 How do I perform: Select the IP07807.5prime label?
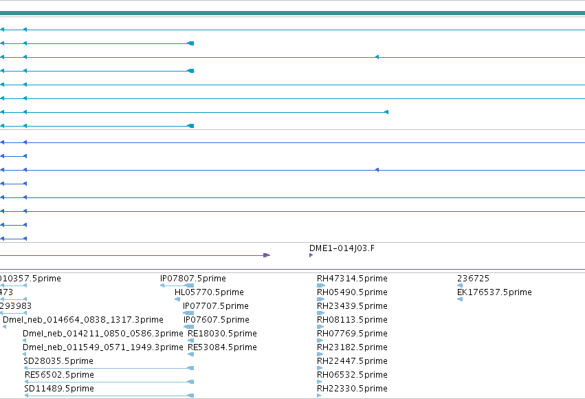point(193,279)
